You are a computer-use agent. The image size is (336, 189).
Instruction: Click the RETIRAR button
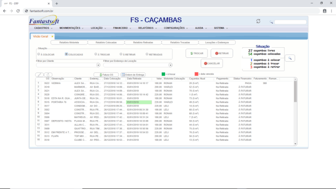(x=222, y=54)
